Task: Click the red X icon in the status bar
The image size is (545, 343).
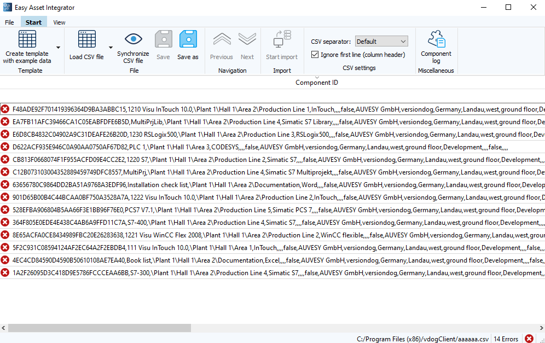Action: tap(529, 338)
